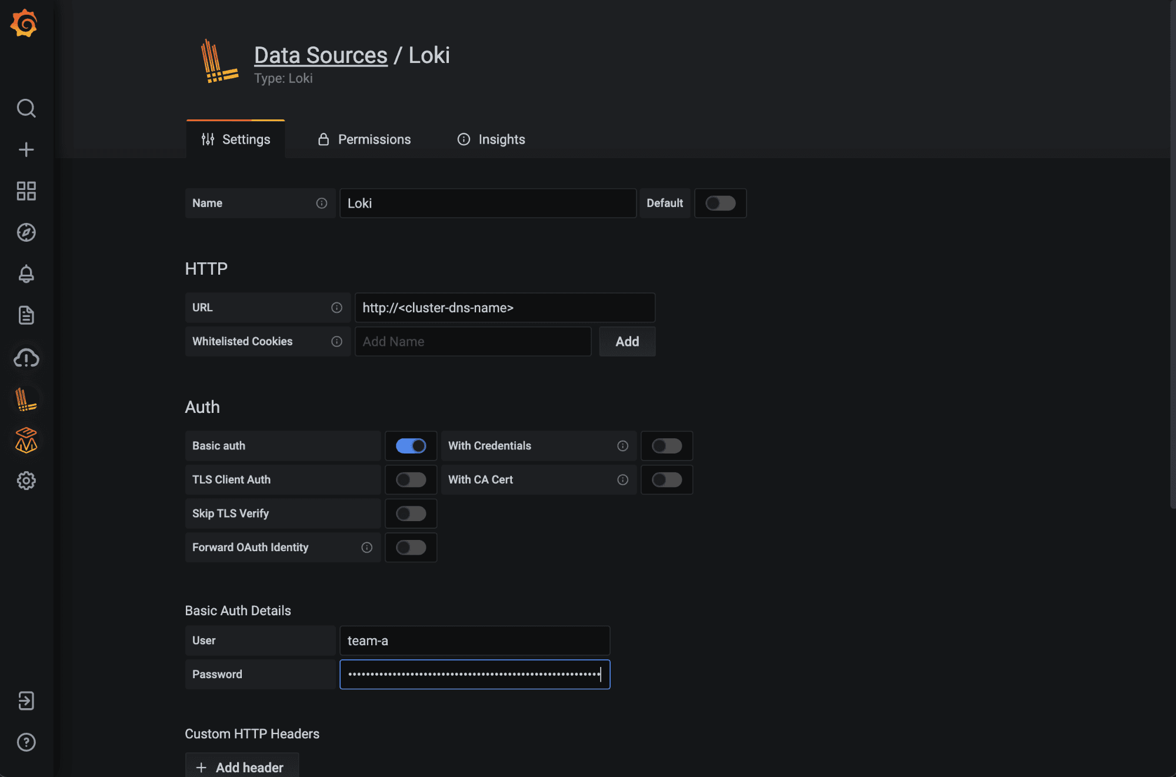1176x777 pixels.
Task: Click the help question mark icon
Action: [26, 742]
